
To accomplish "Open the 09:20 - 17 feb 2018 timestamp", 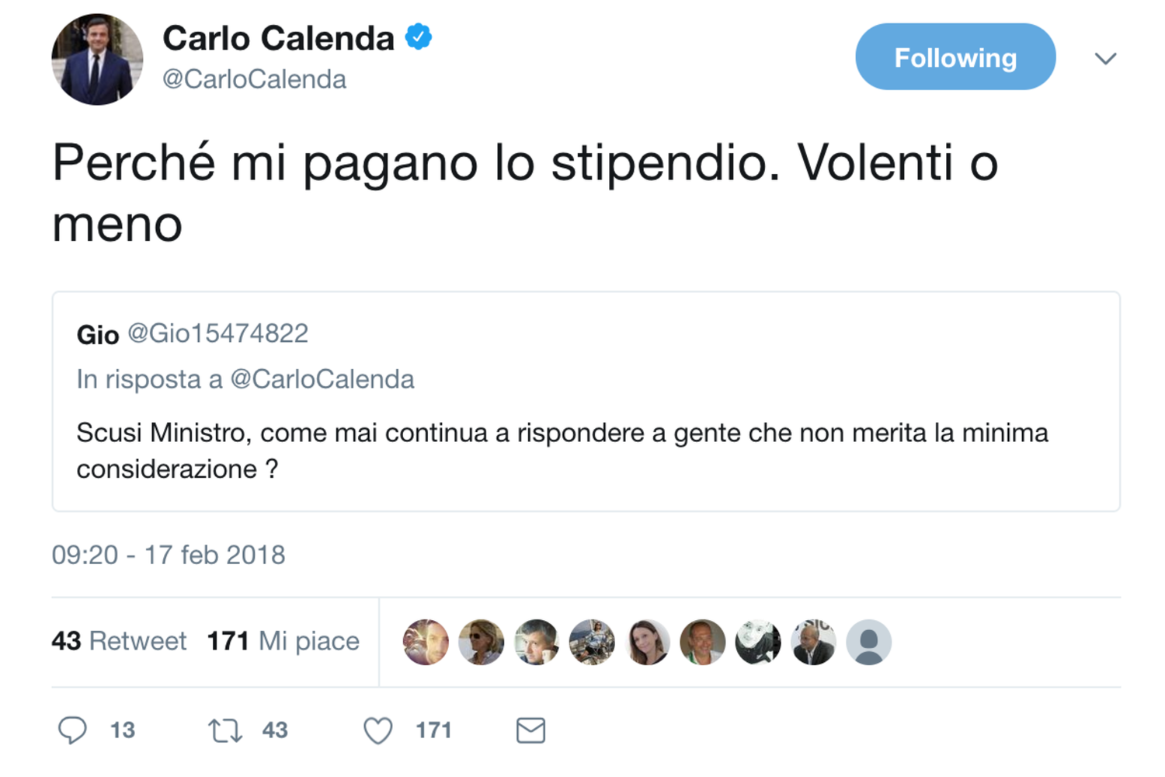I will click(169, 555).
